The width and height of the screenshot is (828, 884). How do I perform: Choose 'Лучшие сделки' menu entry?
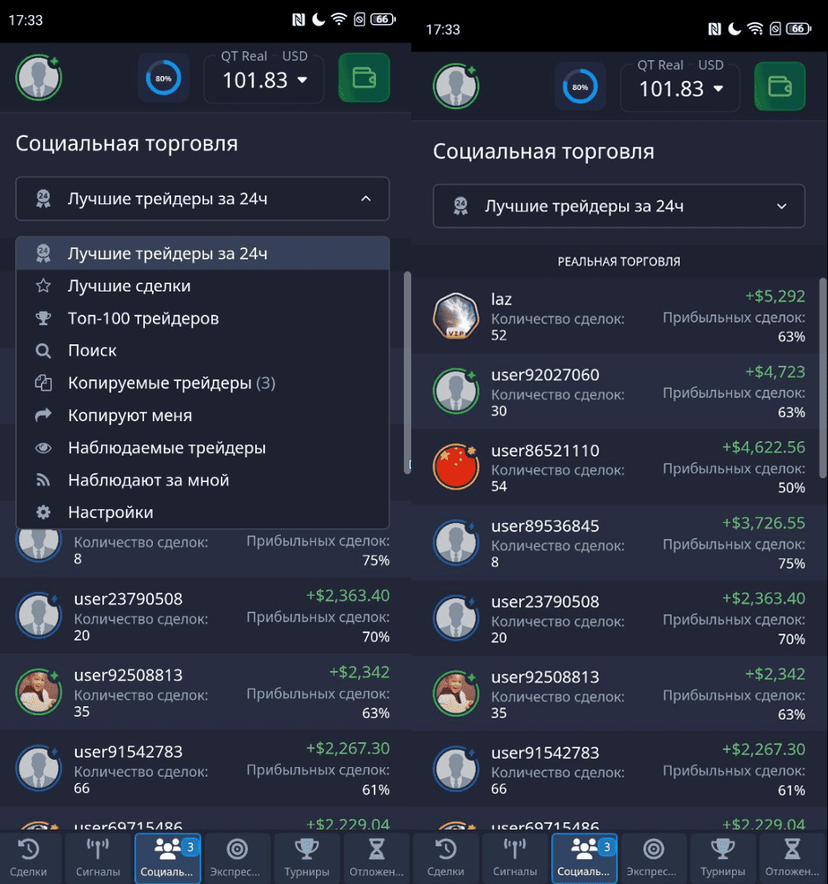pos(202,286)
